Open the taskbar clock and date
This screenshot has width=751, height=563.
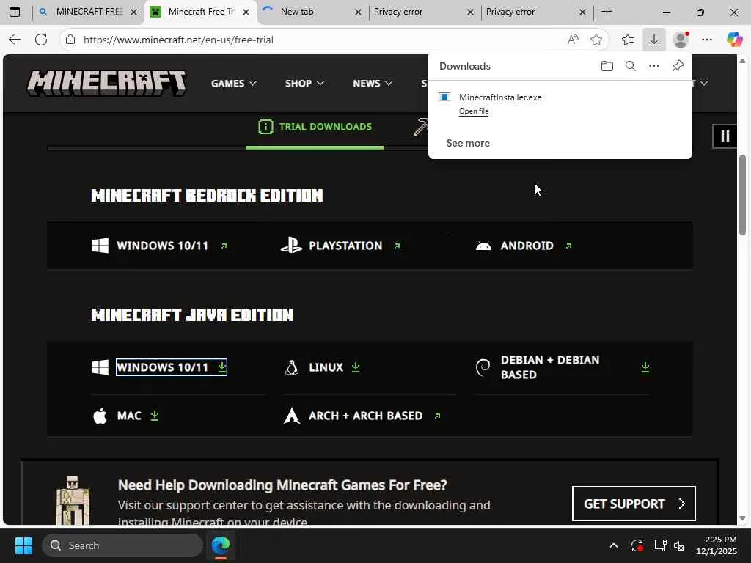click(717, 545)
